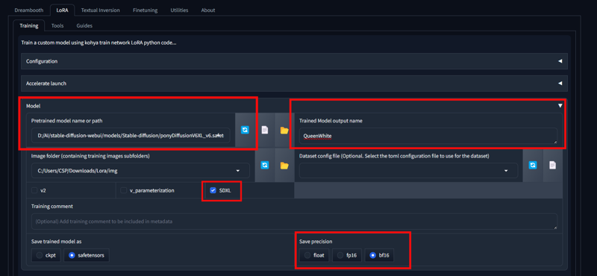Image resolution: width=597 pixels, height=276 pixels.
Task: Expand the Configuration section
Action: click(x=294, y=61)
